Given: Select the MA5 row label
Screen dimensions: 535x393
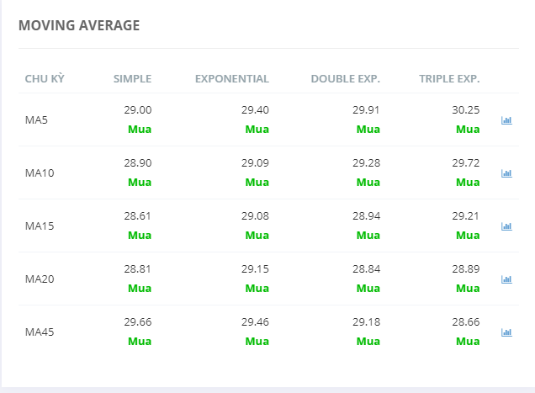Looking at the screenshot, I should click(x=36, y=120).
